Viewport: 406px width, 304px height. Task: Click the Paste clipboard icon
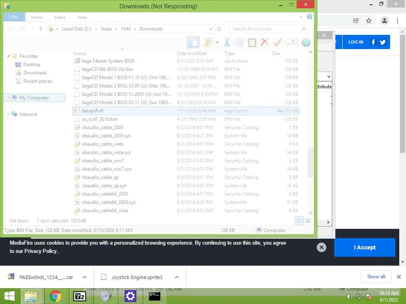click(252, 42)
